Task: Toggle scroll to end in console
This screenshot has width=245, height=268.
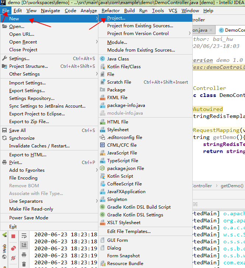Action: point(24,245)
